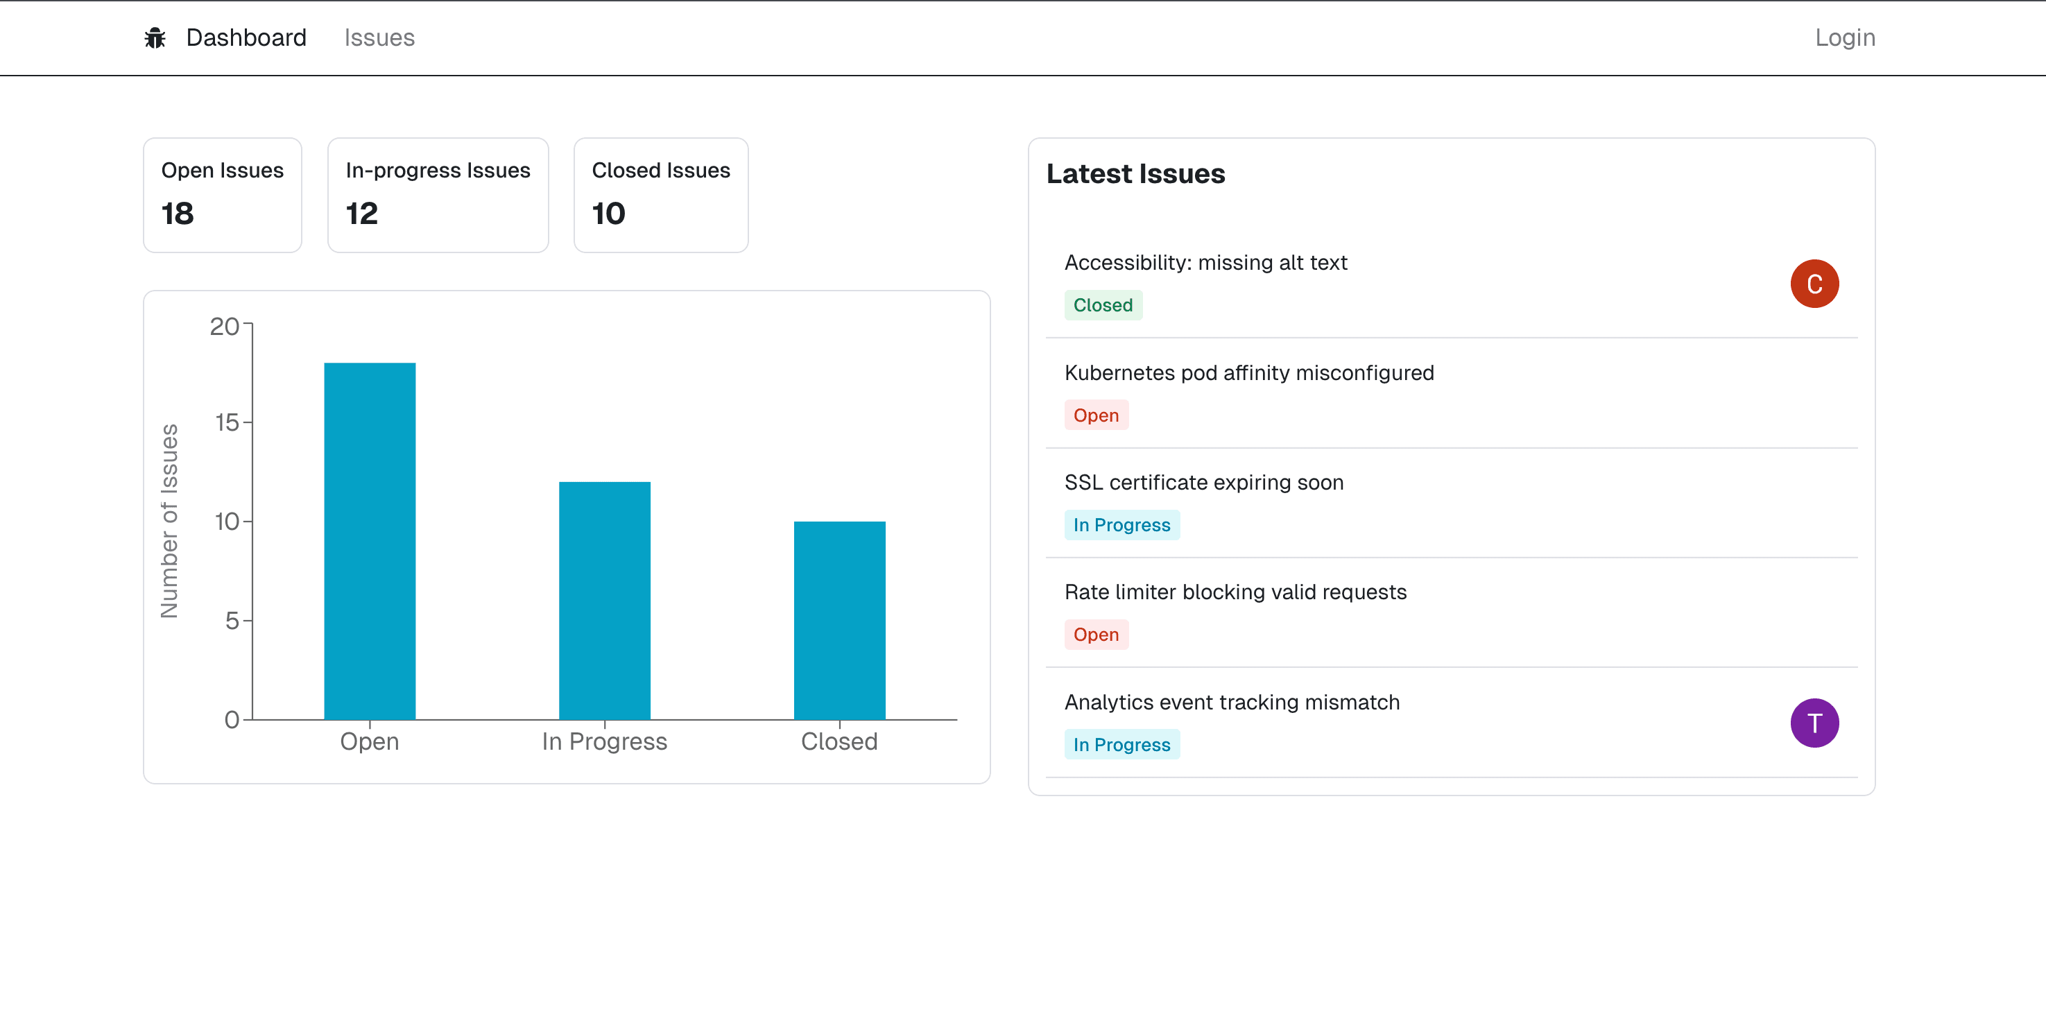Click In Progress badge under SSL issue
Viewport: 2046px width, 1032px height.
point(1121,525)
